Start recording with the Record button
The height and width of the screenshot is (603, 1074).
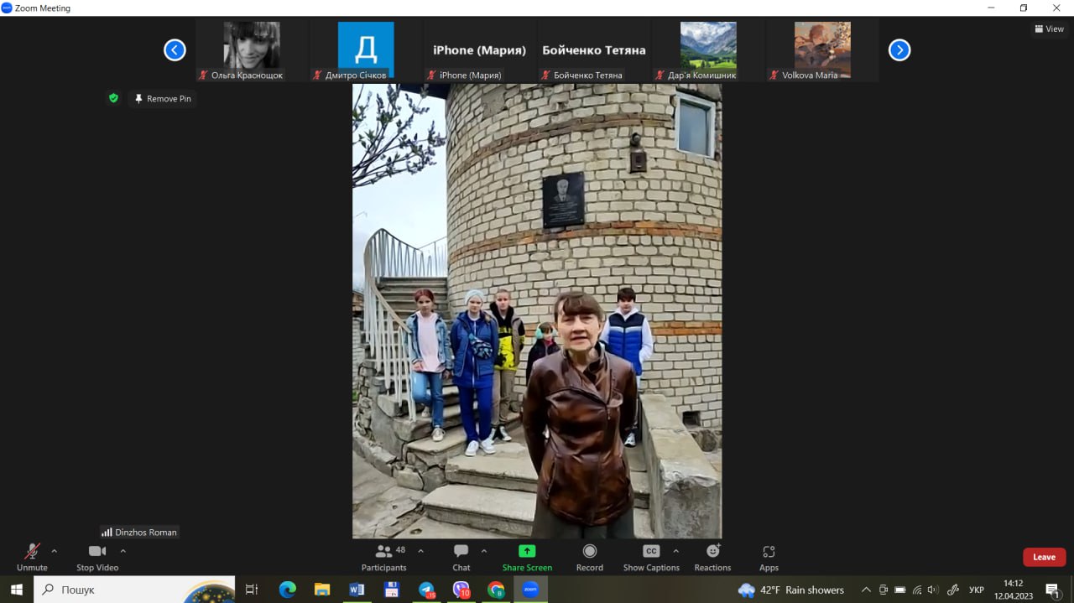tap(589, 557)
